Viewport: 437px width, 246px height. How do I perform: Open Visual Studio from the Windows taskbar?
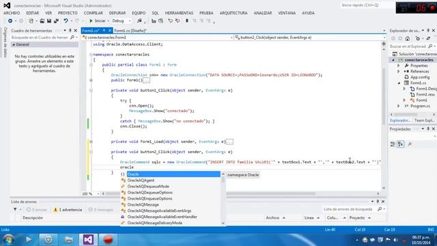tap(88, 240)
